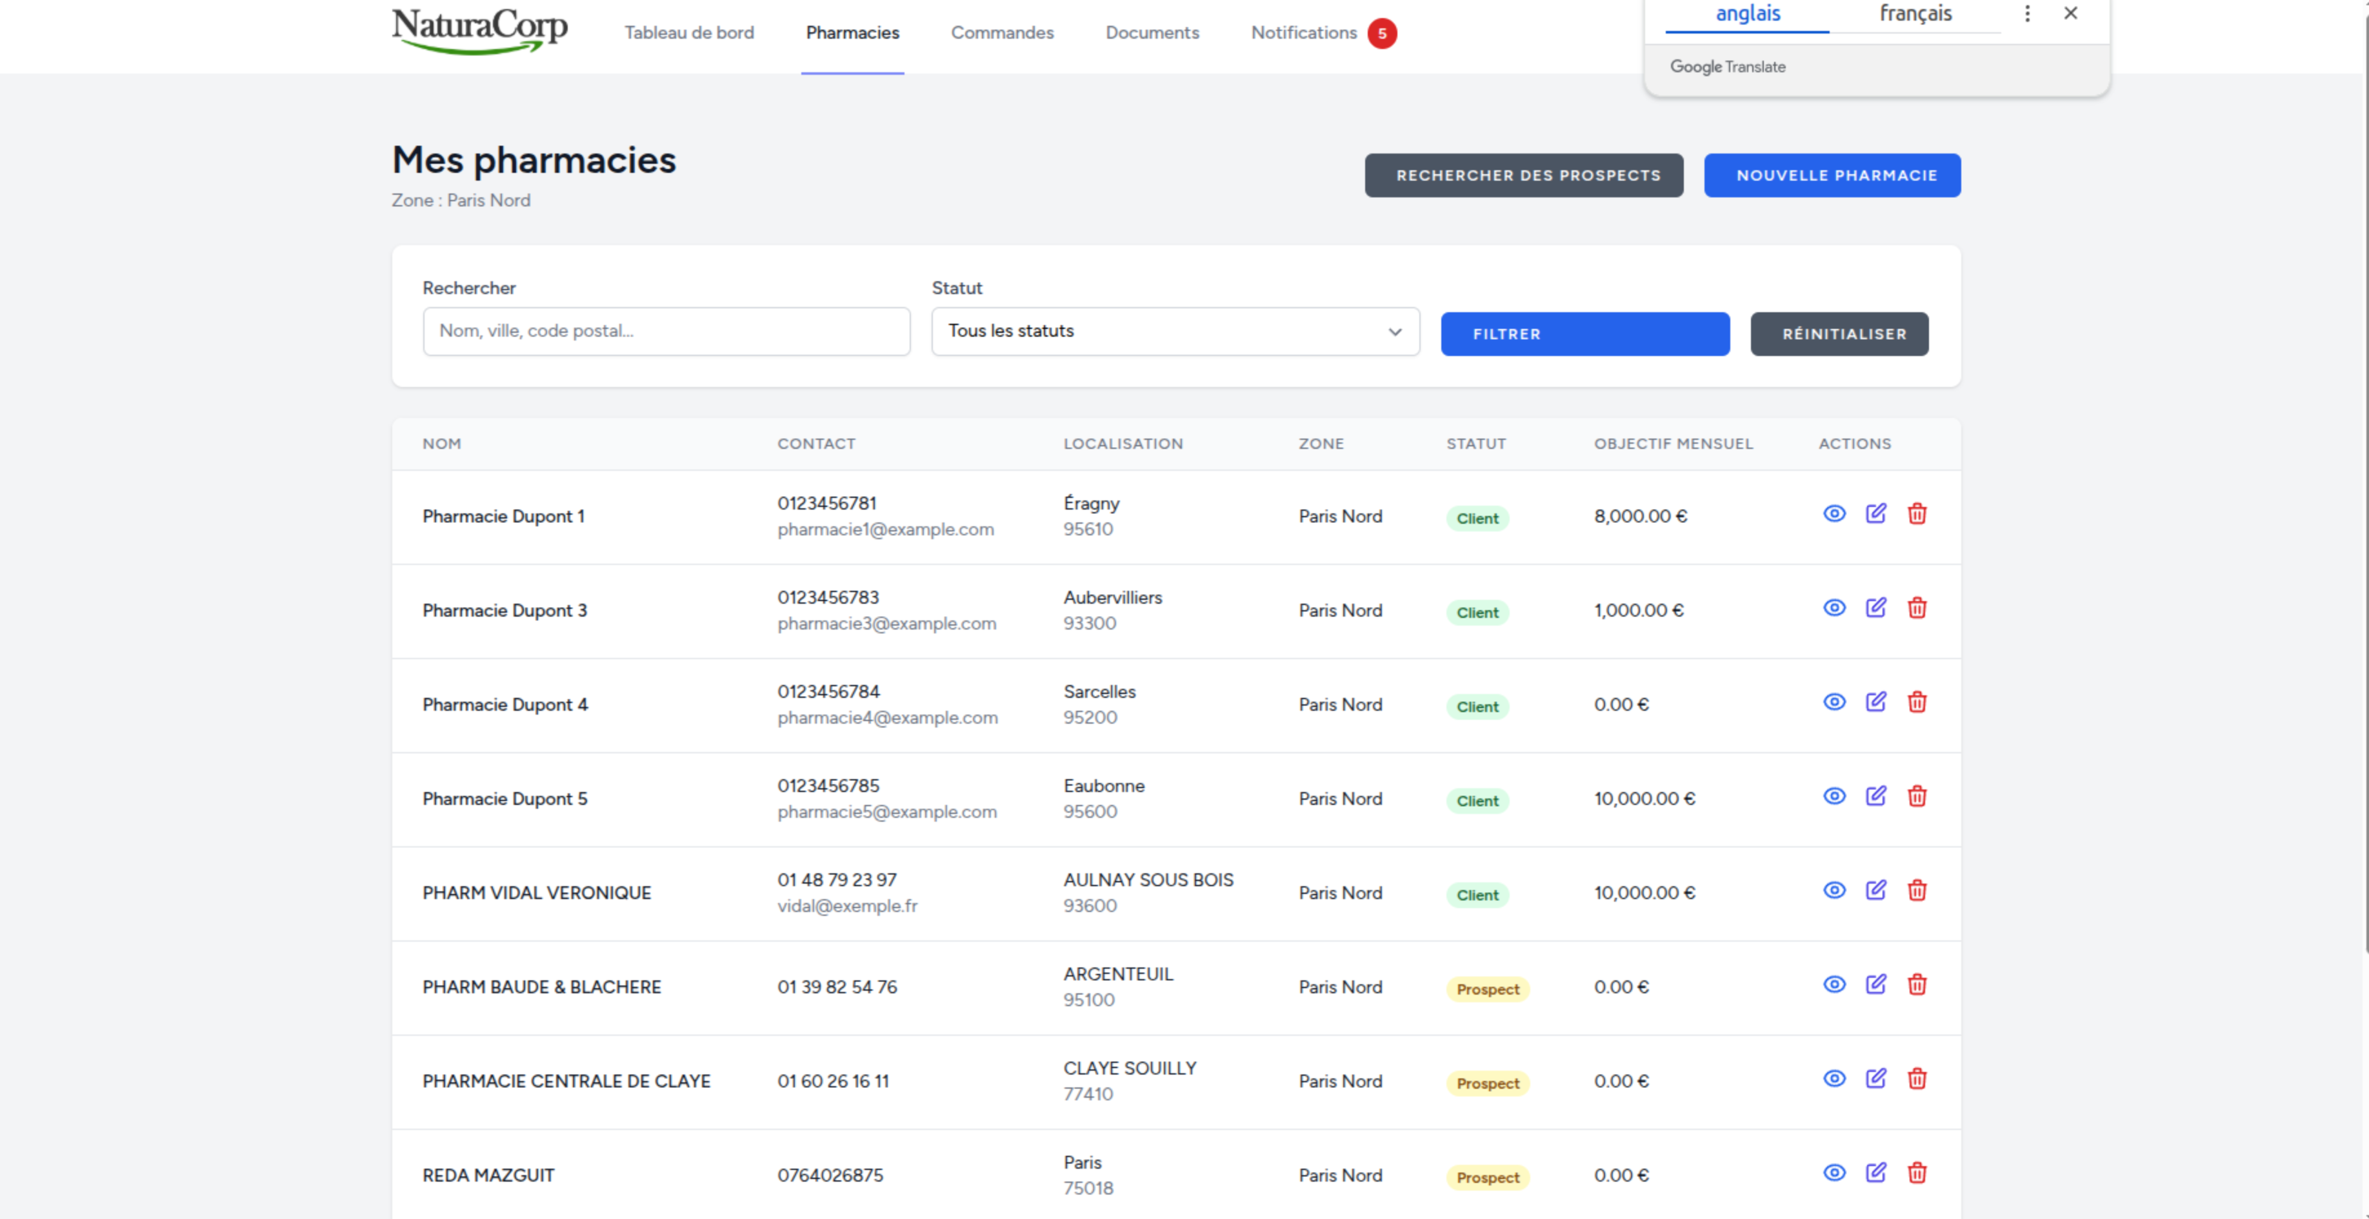The image size is (2369, 1219).
Task: Open Notifications page
Action: click(x=1303, y=33)
